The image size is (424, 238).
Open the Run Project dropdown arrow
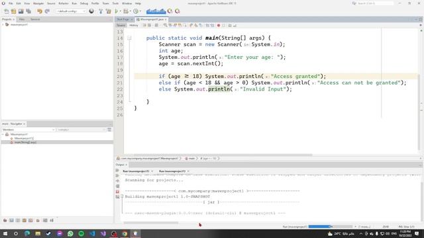click(121, 11)
